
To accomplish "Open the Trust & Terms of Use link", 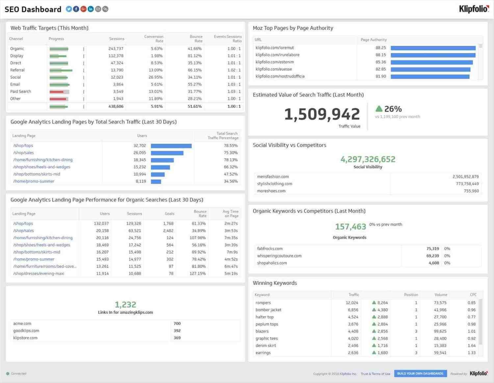I will (x=376, y=374).
